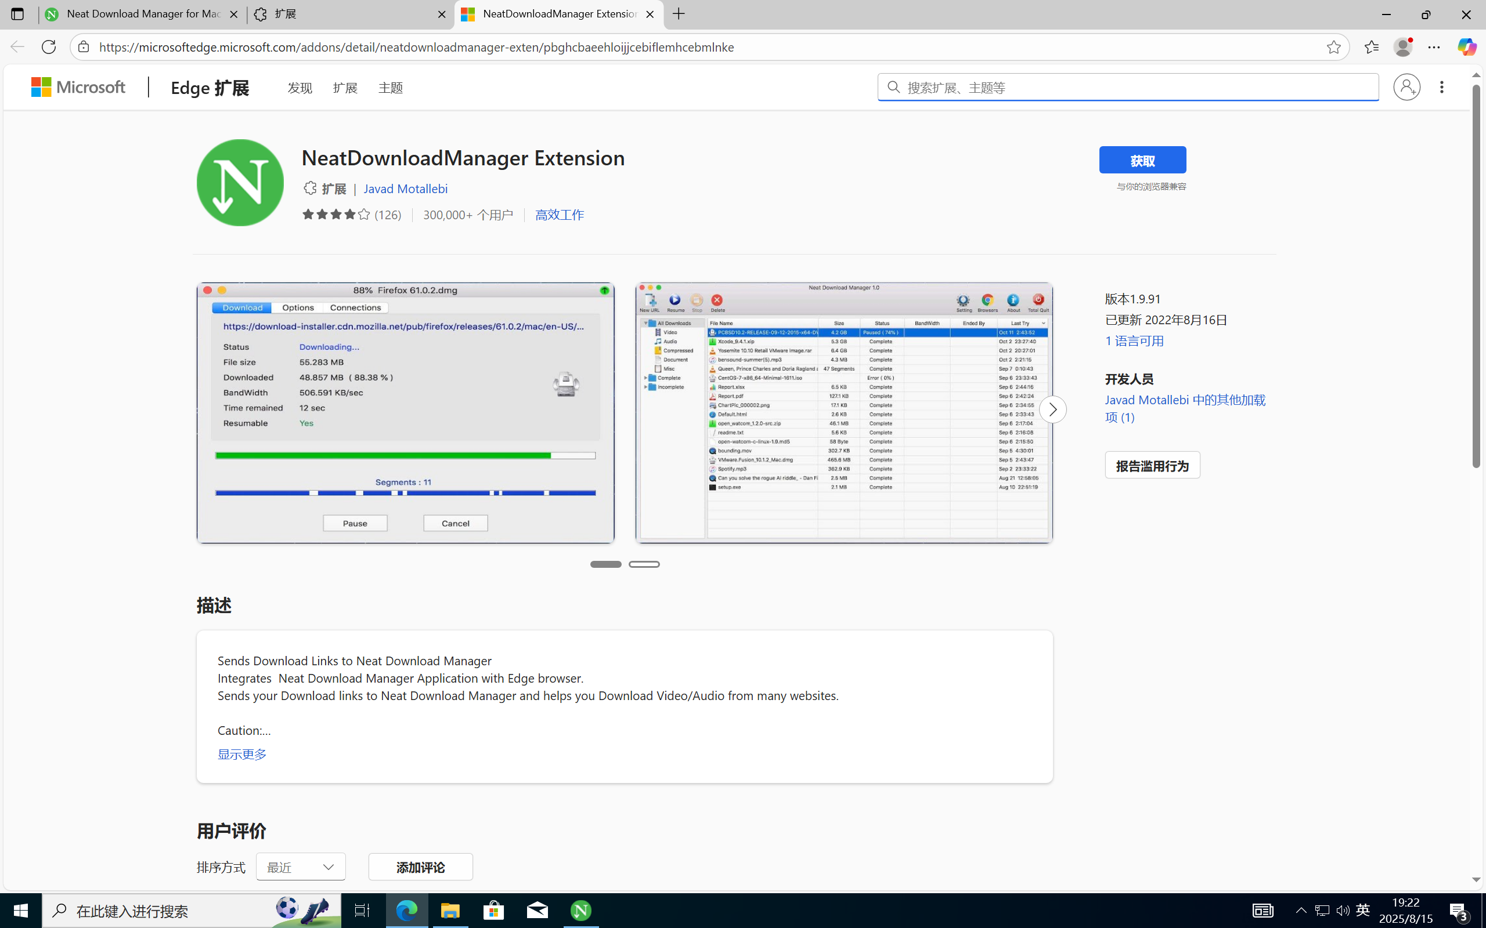Open the favorites list icon

[1371, 47]
